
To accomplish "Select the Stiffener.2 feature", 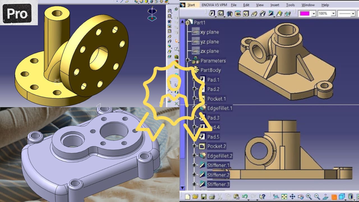I will pos(218,175).
